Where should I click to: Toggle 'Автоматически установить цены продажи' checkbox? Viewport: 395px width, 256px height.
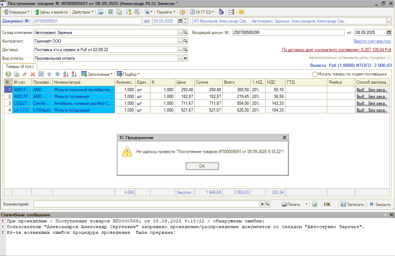pyautogui.click(x=389, y=58)
